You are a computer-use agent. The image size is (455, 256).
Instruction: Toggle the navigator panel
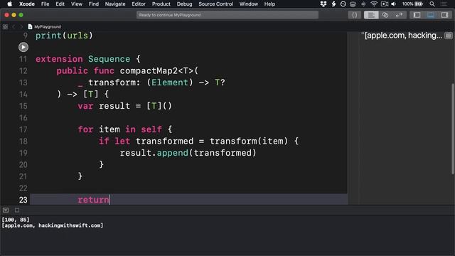(417, 15)
